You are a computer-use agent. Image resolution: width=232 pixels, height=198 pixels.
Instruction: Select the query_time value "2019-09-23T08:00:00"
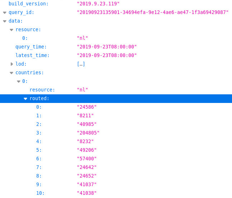107,47
